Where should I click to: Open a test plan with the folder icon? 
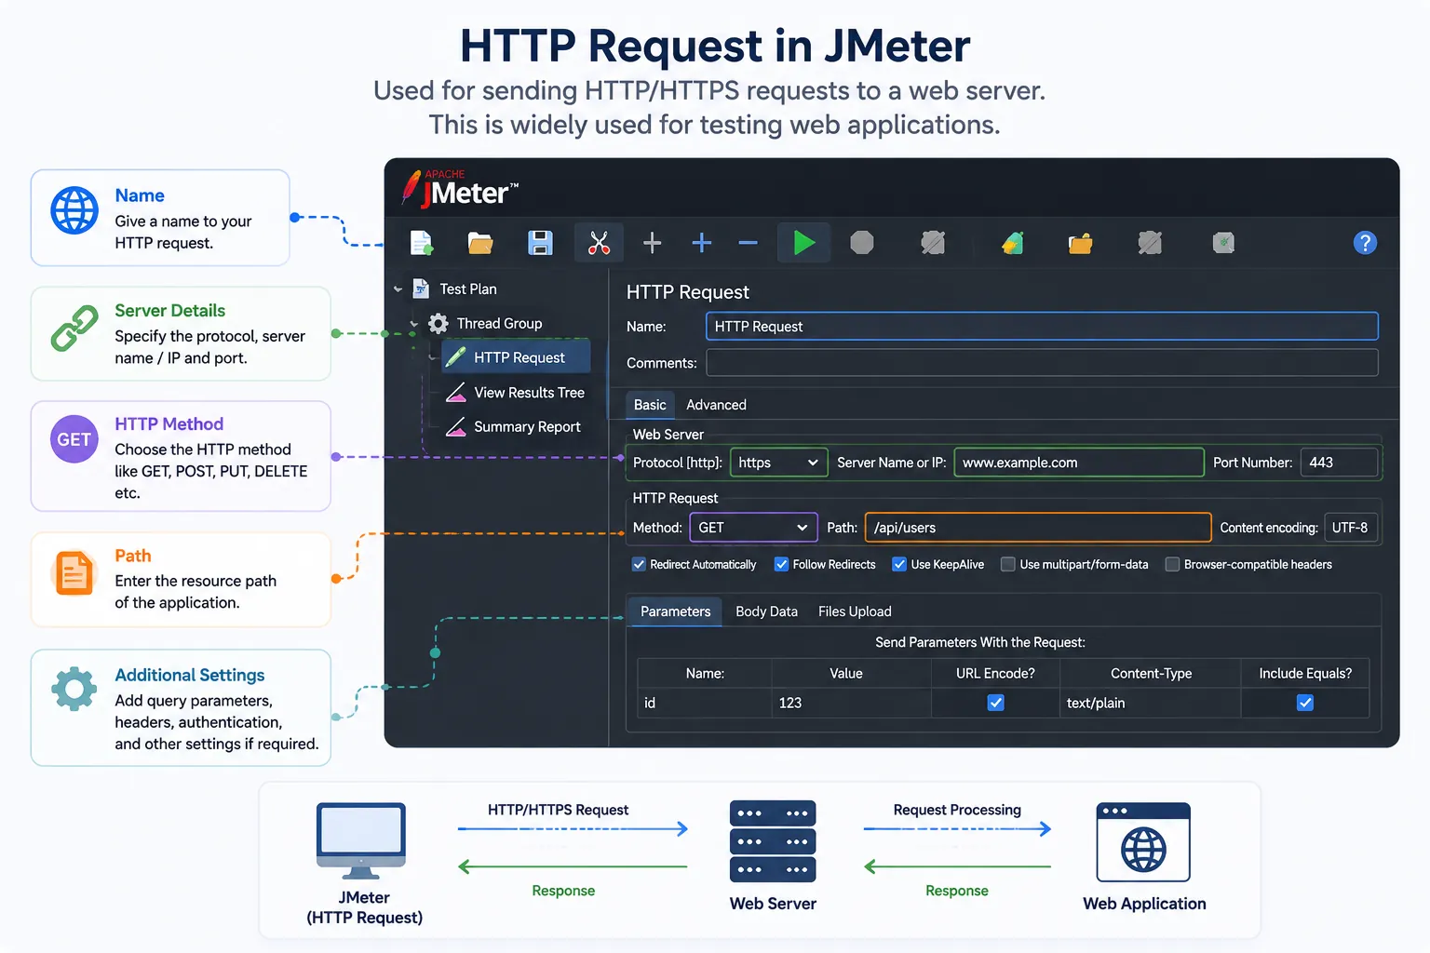(480, 243)
